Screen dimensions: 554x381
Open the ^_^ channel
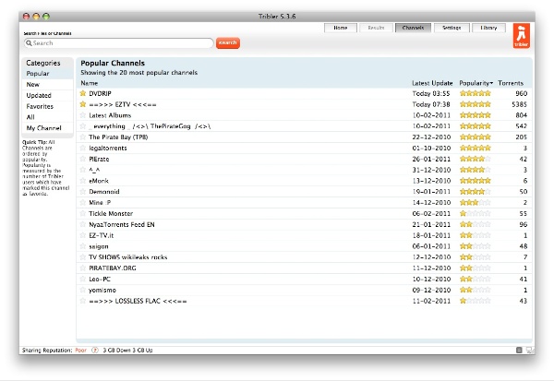(94, 170)
